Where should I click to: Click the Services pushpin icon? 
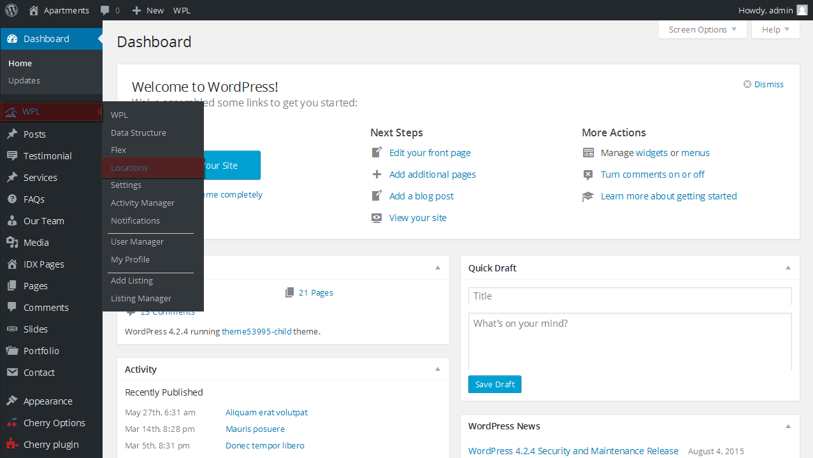pyautogui.click(x=11, y=178)
